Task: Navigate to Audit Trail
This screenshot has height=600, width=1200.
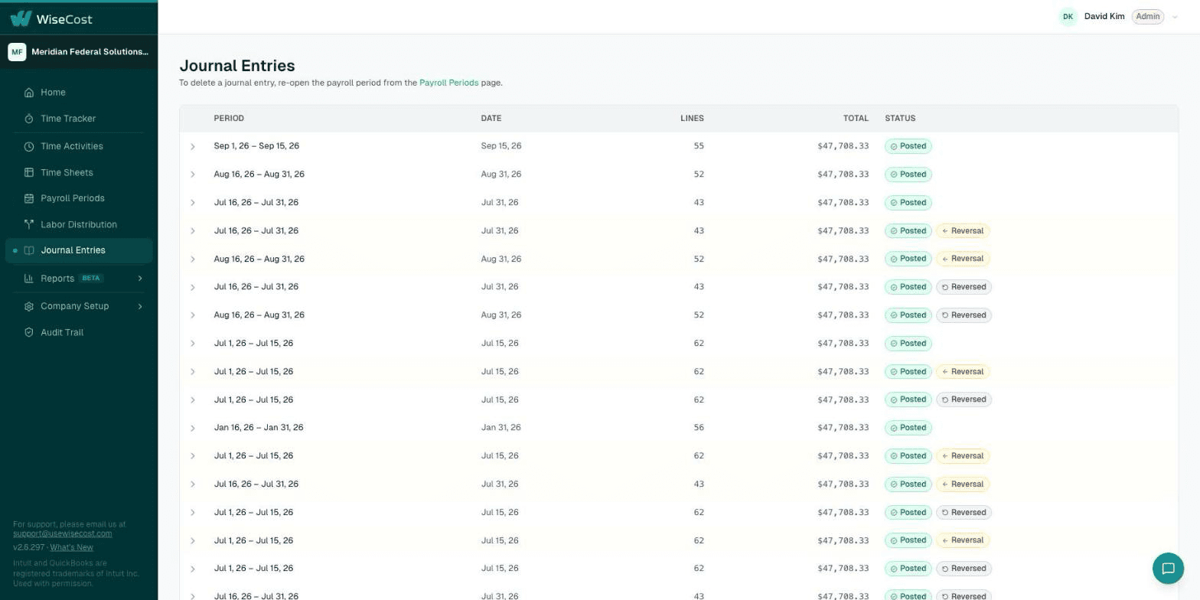Action: click(79, 332)
